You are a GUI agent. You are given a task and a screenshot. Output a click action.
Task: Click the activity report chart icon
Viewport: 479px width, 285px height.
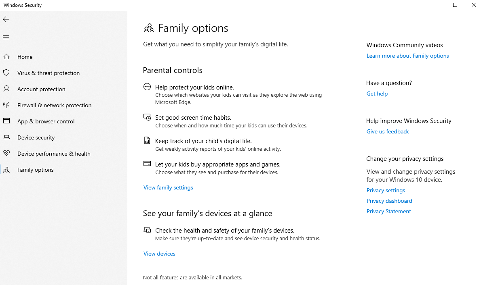point(147,140)
